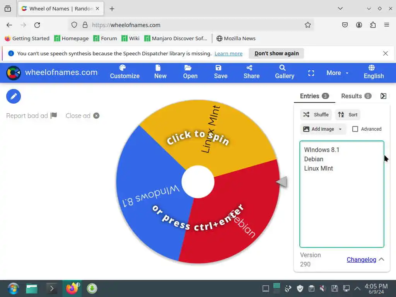
Task: Sort the entries alphabetically
Action: pos(348,114)
